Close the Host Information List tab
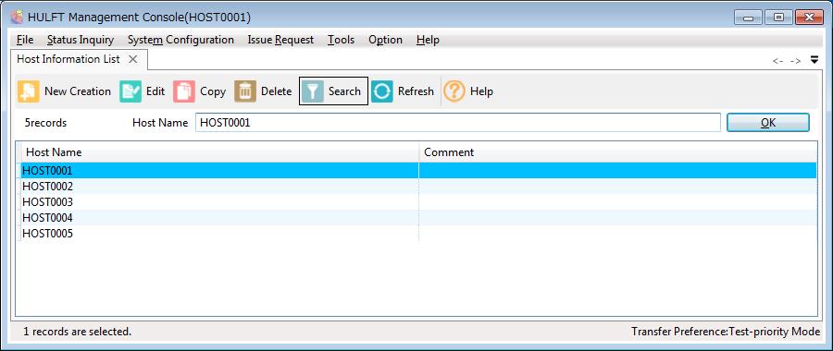The image size is (833, 351). pyautogui.click(x=132, y=59)
